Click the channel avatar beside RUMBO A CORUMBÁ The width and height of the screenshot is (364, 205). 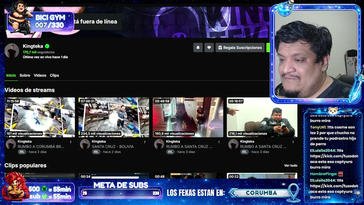pyautogui.click(x=11, y=144)
